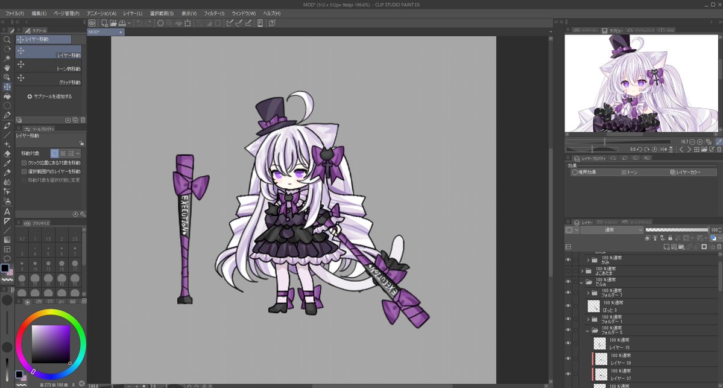Select the Hand move-view tool
The image size is (723, 388).
(x=7, y=68)
